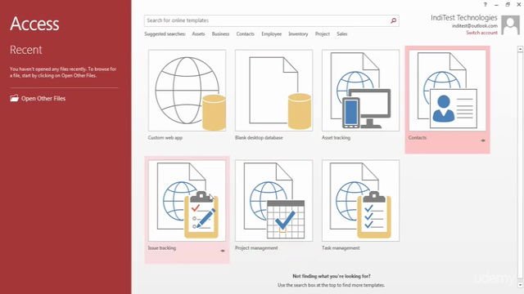Viewport: 524px width, 294px height.
Task: Open the Help question mark
Action: (x=486, y=4)
